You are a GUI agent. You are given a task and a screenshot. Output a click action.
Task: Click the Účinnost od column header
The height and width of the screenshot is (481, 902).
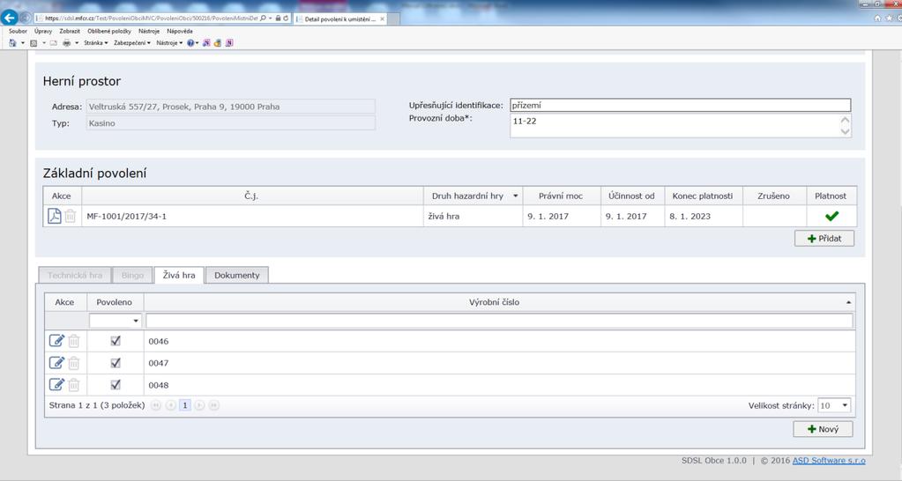[631, 196]
